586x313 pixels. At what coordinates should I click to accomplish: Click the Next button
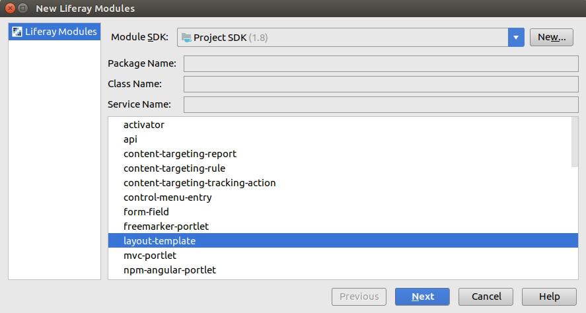coord(422,296)
